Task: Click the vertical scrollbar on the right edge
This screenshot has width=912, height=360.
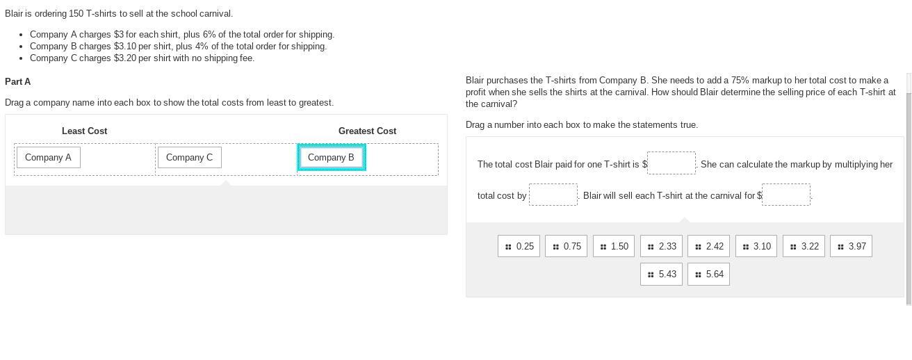Action: (x=908, y=195)
